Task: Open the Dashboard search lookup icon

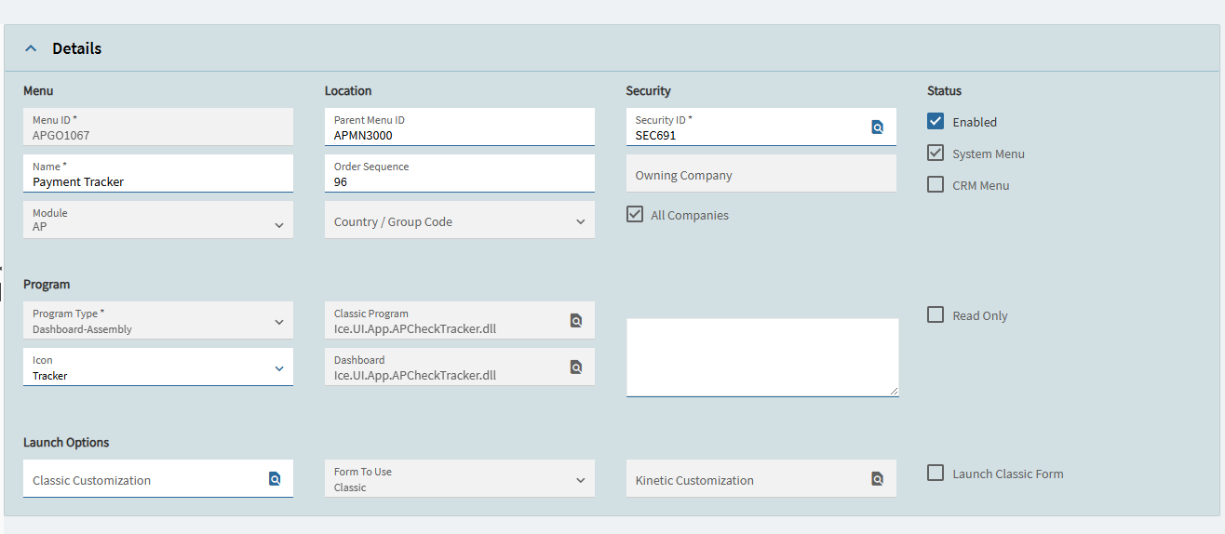Action: [576, 367]
